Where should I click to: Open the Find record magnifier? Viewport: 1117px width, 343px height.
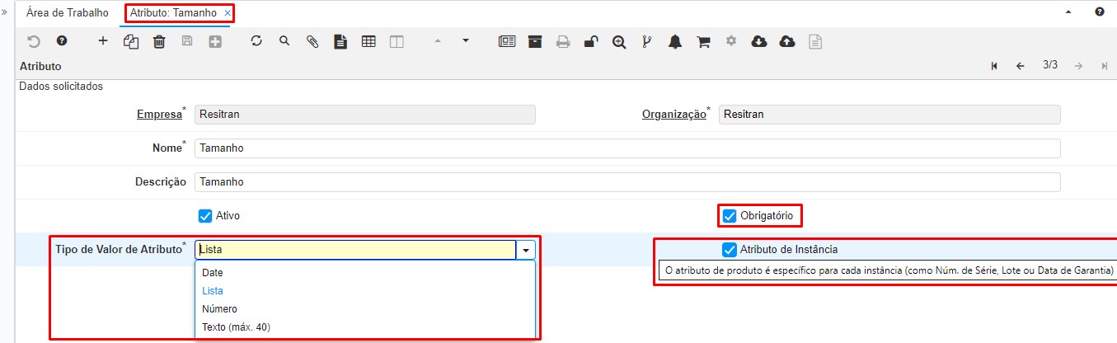(x=284, y=41)
